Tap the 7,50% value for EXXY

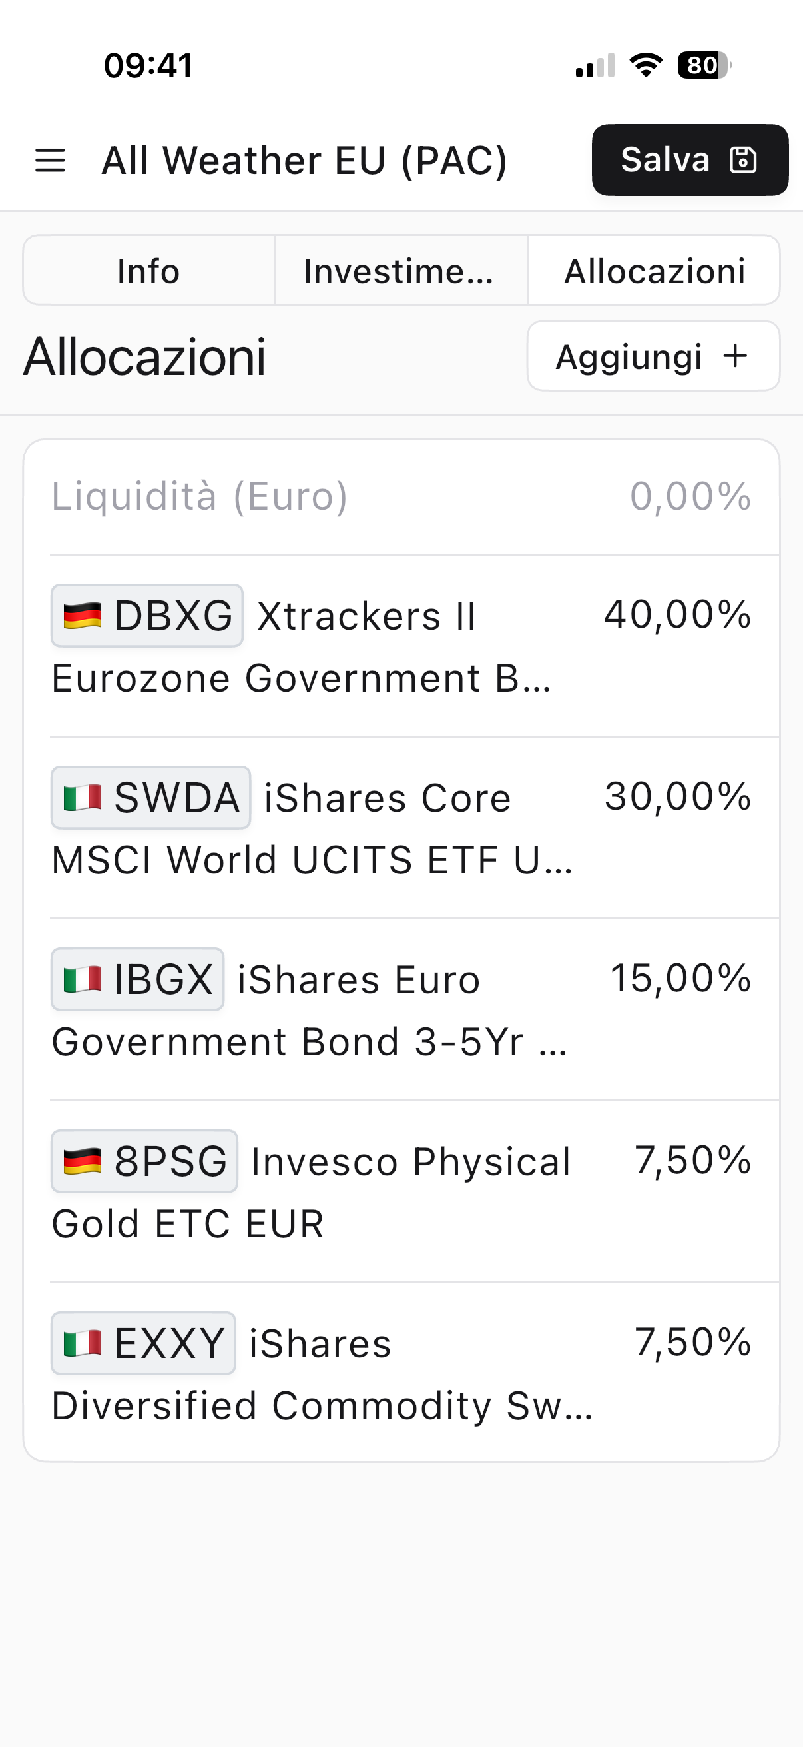(x=692, y=1341)
